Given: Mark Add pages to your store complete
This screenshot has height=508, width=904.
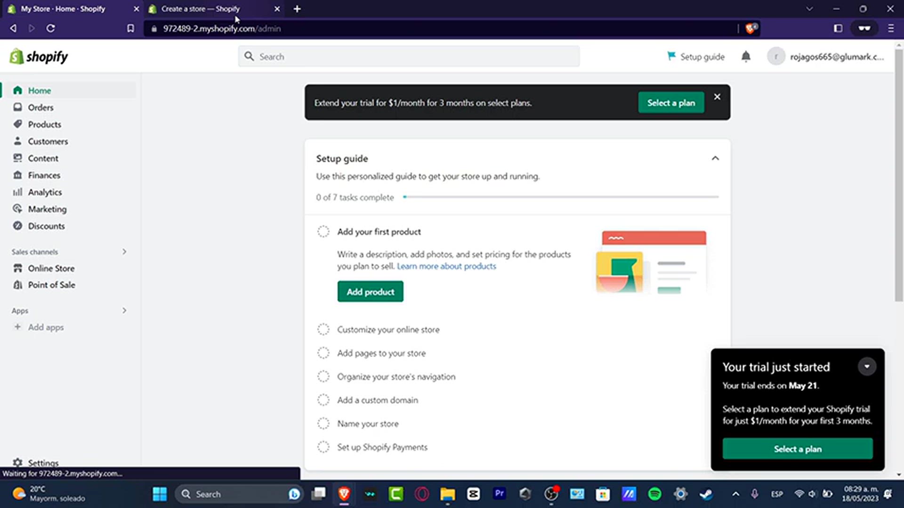Looking at the screenshot, I should [323, 353].
